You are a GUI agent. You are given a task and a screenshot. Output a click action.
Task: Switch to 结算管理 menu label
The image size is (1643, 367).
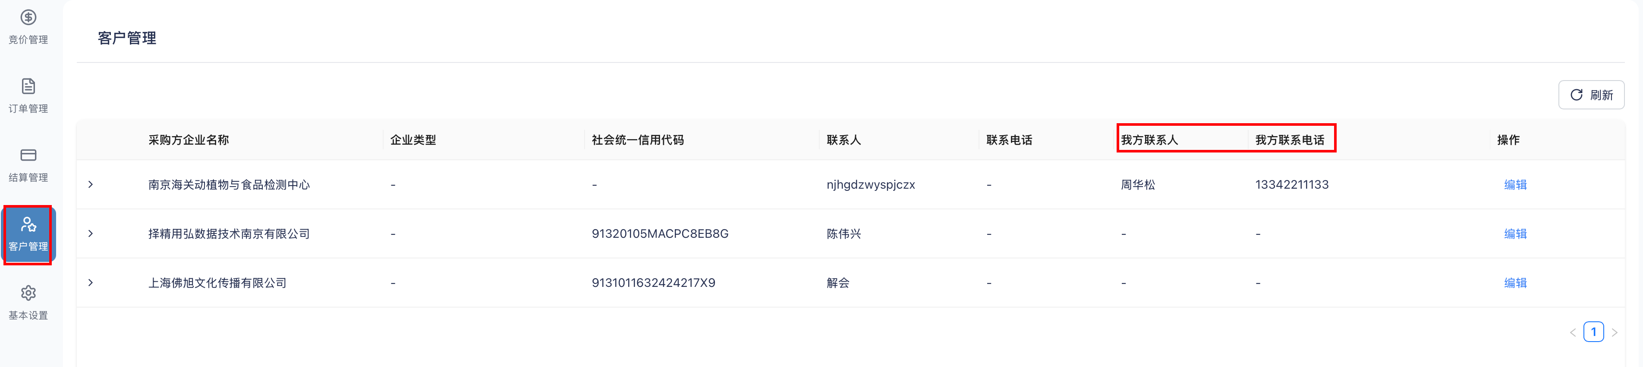(x=28, y=178)
